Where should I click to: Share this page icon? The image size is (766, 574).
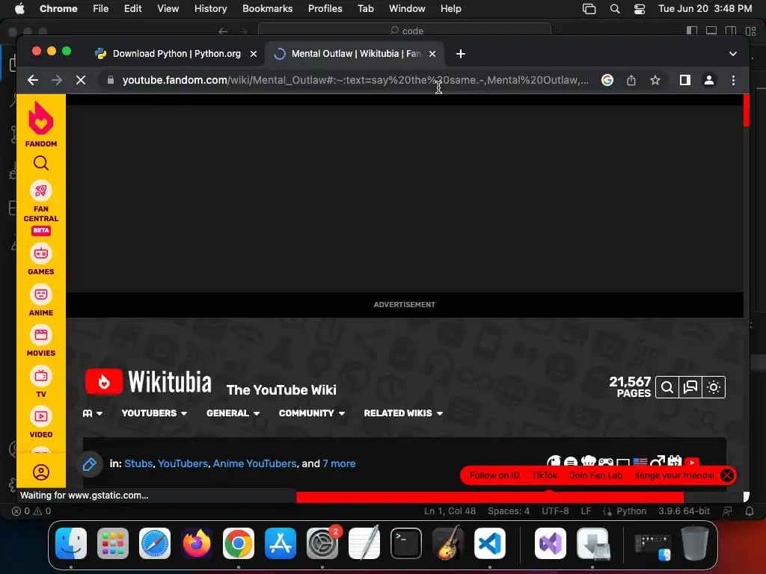(x=631, y=80)
